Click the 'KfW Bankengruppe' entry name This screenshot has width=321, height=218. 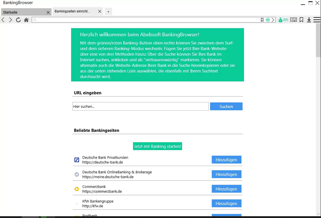click(x=98, y=201)
